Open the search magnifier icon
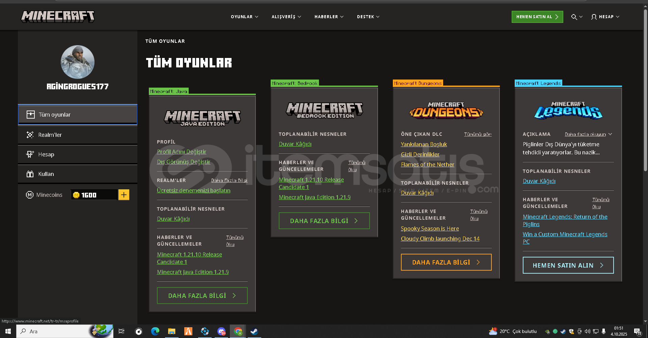 (574, 17)
